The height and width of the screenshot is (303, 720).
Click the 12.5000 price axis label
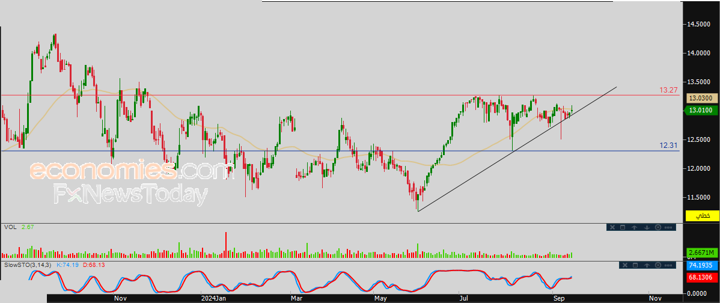pos(700,139)
